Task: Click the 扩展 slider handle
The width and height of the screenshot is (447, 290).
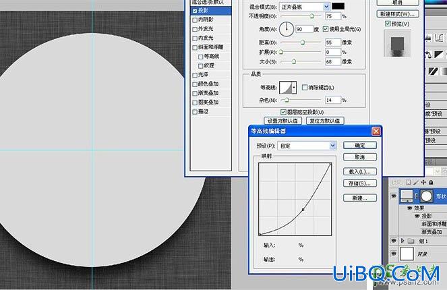Action: click(x=281, y=52)
